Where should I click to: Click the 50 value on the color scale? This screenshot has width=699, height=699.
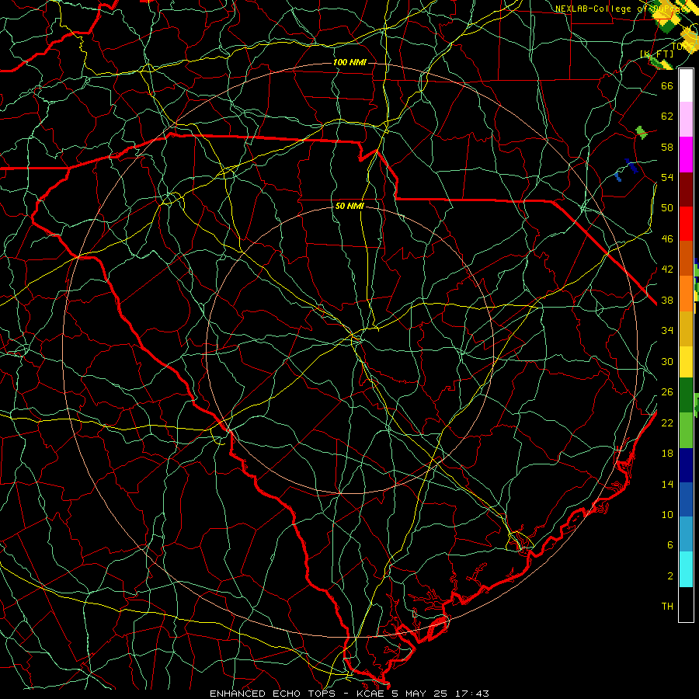(x=667, y=208)
